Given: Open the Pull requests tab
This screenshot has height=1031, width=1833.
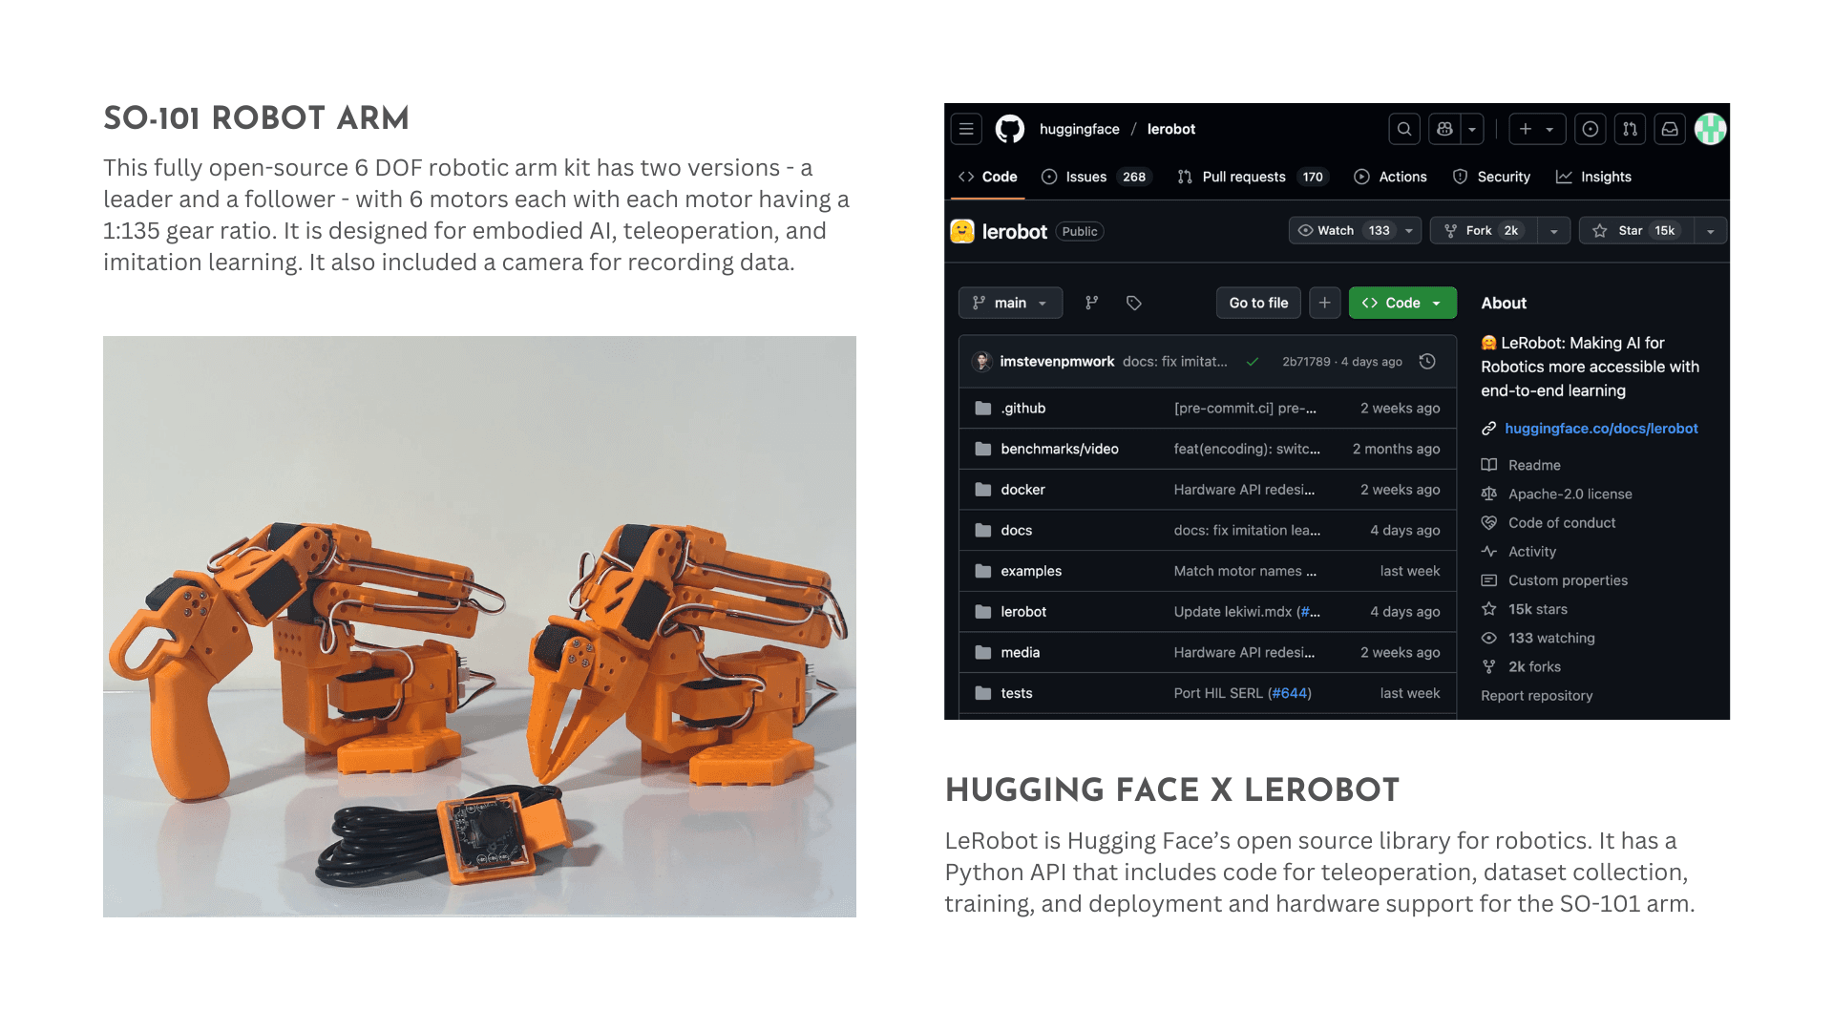Looking at the screenshot, I should (1243, 177).
